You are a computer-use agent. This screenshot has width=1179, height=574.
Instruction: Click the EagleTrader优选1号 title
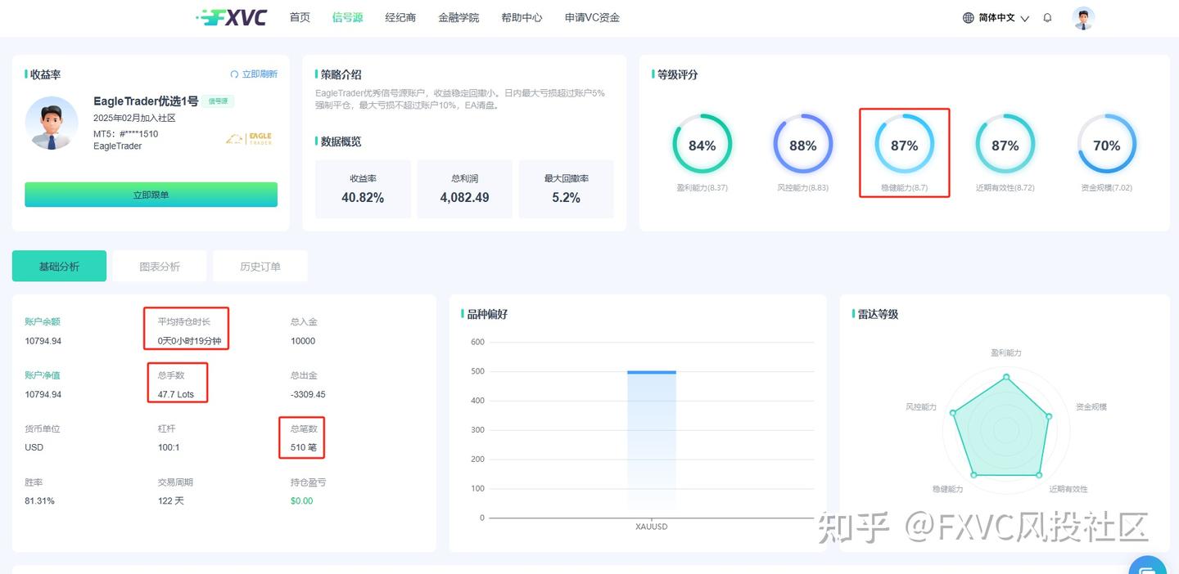(146, 101)
